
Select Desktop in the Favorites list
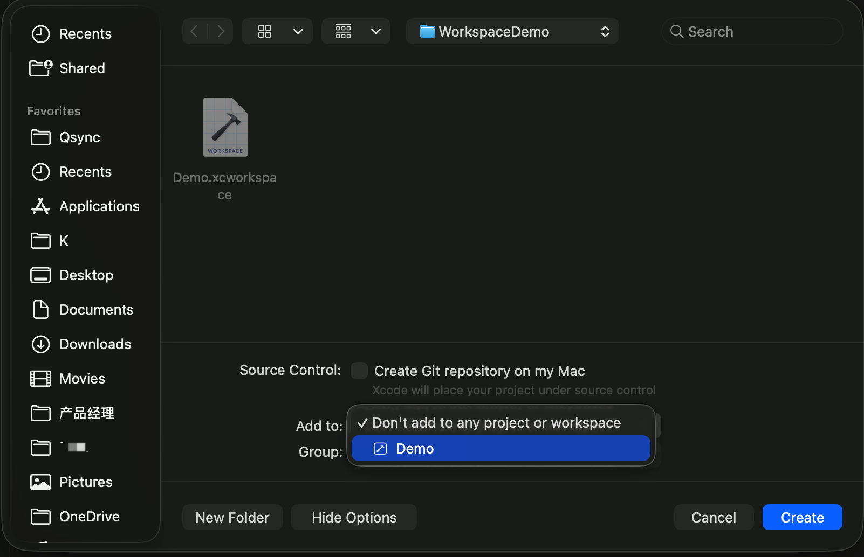click(86, 275)
